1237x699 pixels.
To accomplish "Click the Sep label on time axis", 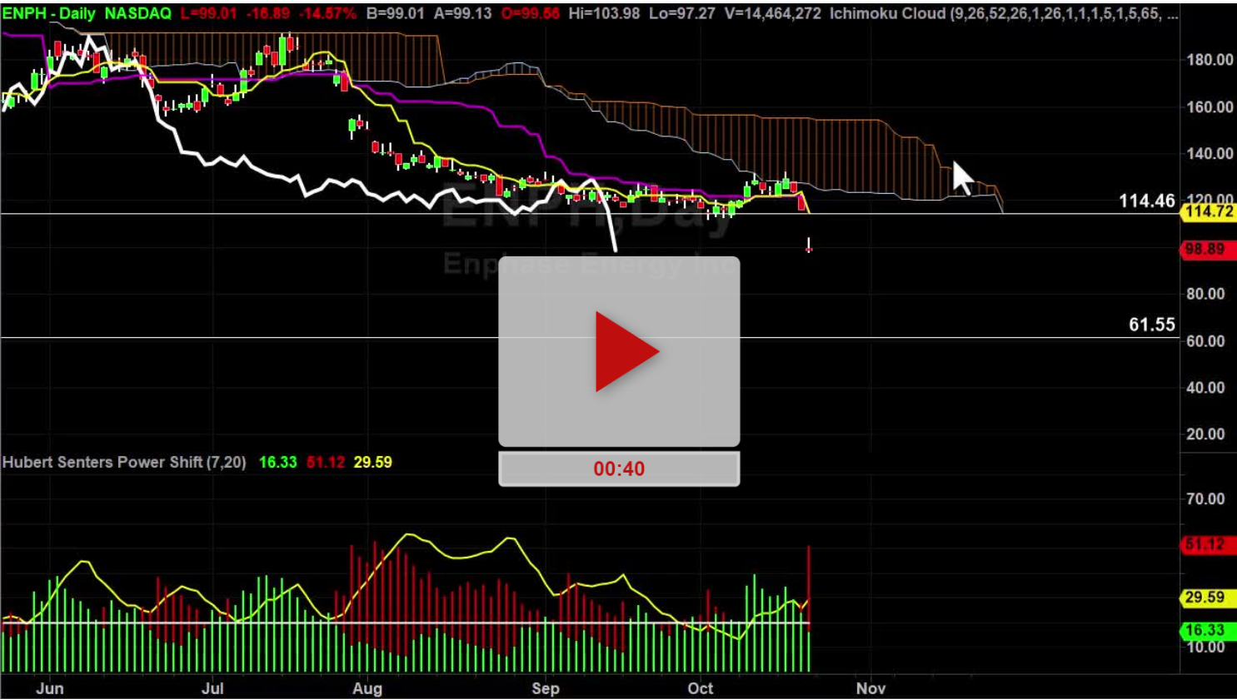I will pyautogui.click(x=546, y=688).
